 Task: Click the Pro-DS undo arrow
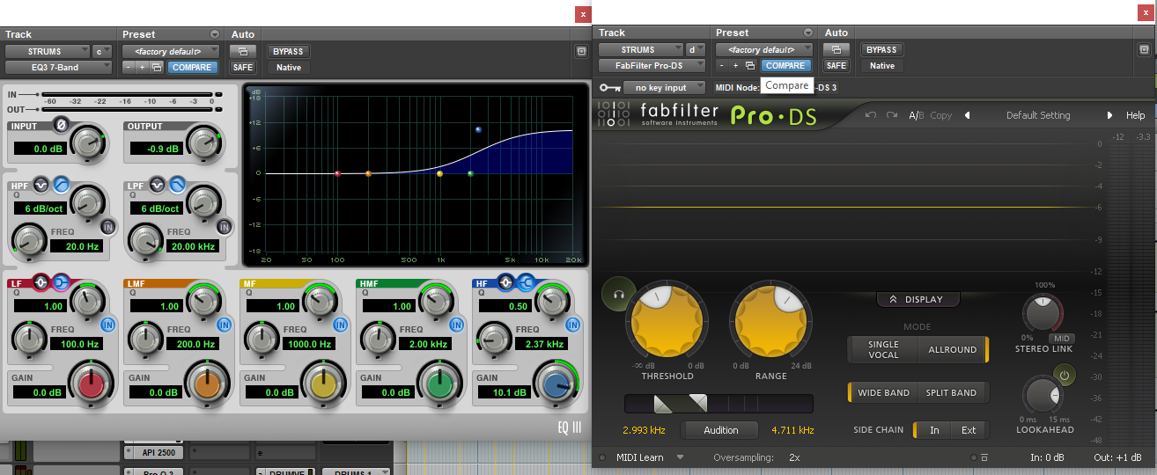(870, 115)
